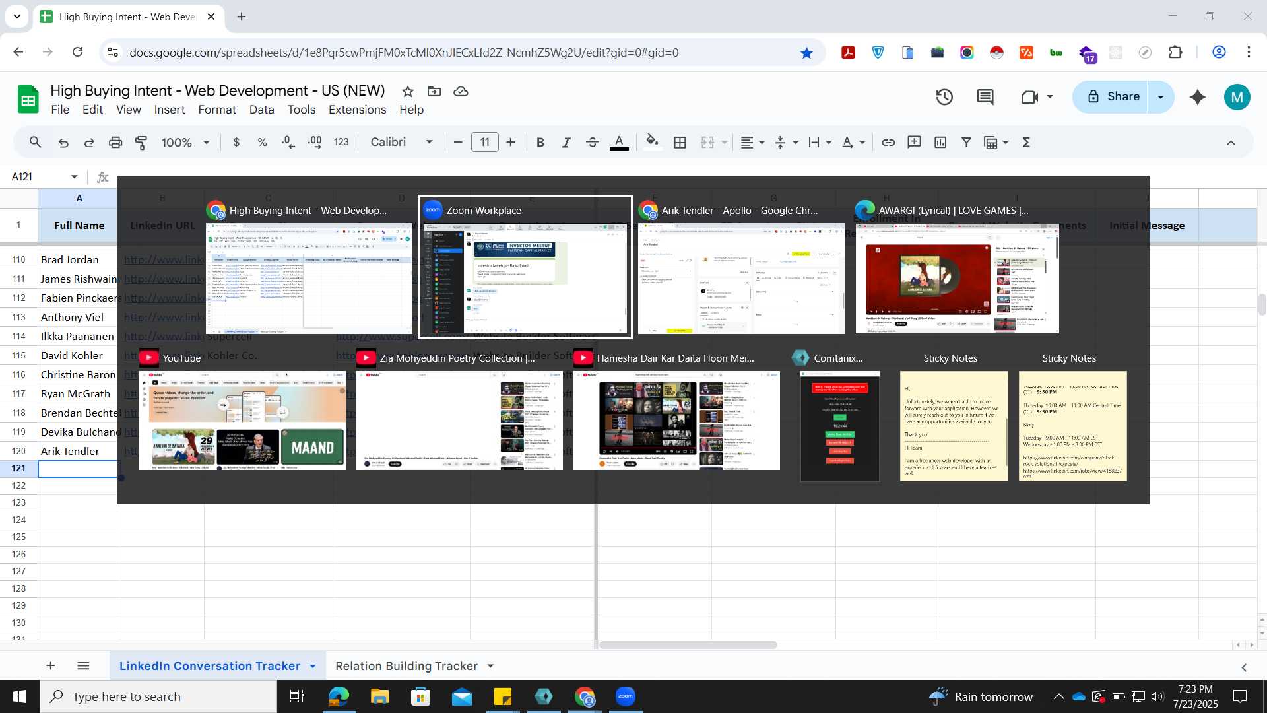The width and height of the screenshot is (1267, 713).
Task: Open the browser Extensions puzzle icon
Action: click(1175, 53)
